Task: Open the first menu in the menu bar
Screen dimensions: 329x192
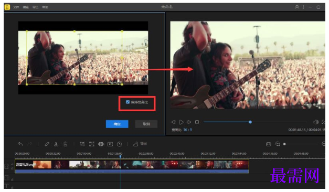Action: click(16, 7)
